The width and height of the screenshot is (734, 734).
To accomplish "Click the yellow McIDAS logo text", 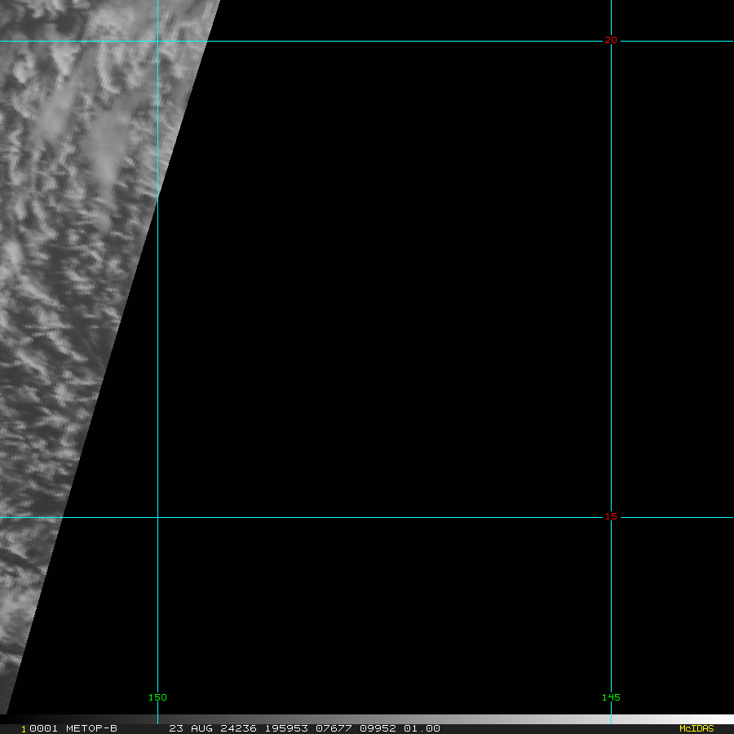I will pos(696,728).
